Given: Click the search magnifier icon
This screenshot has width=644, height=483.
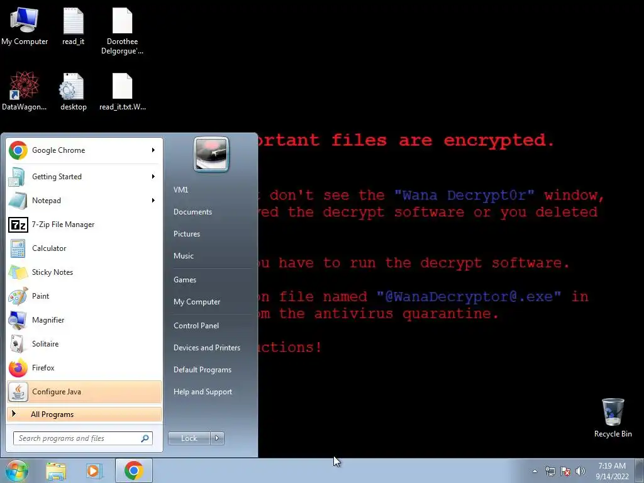Looking at the screenshot, I should [x=145, y=438].
